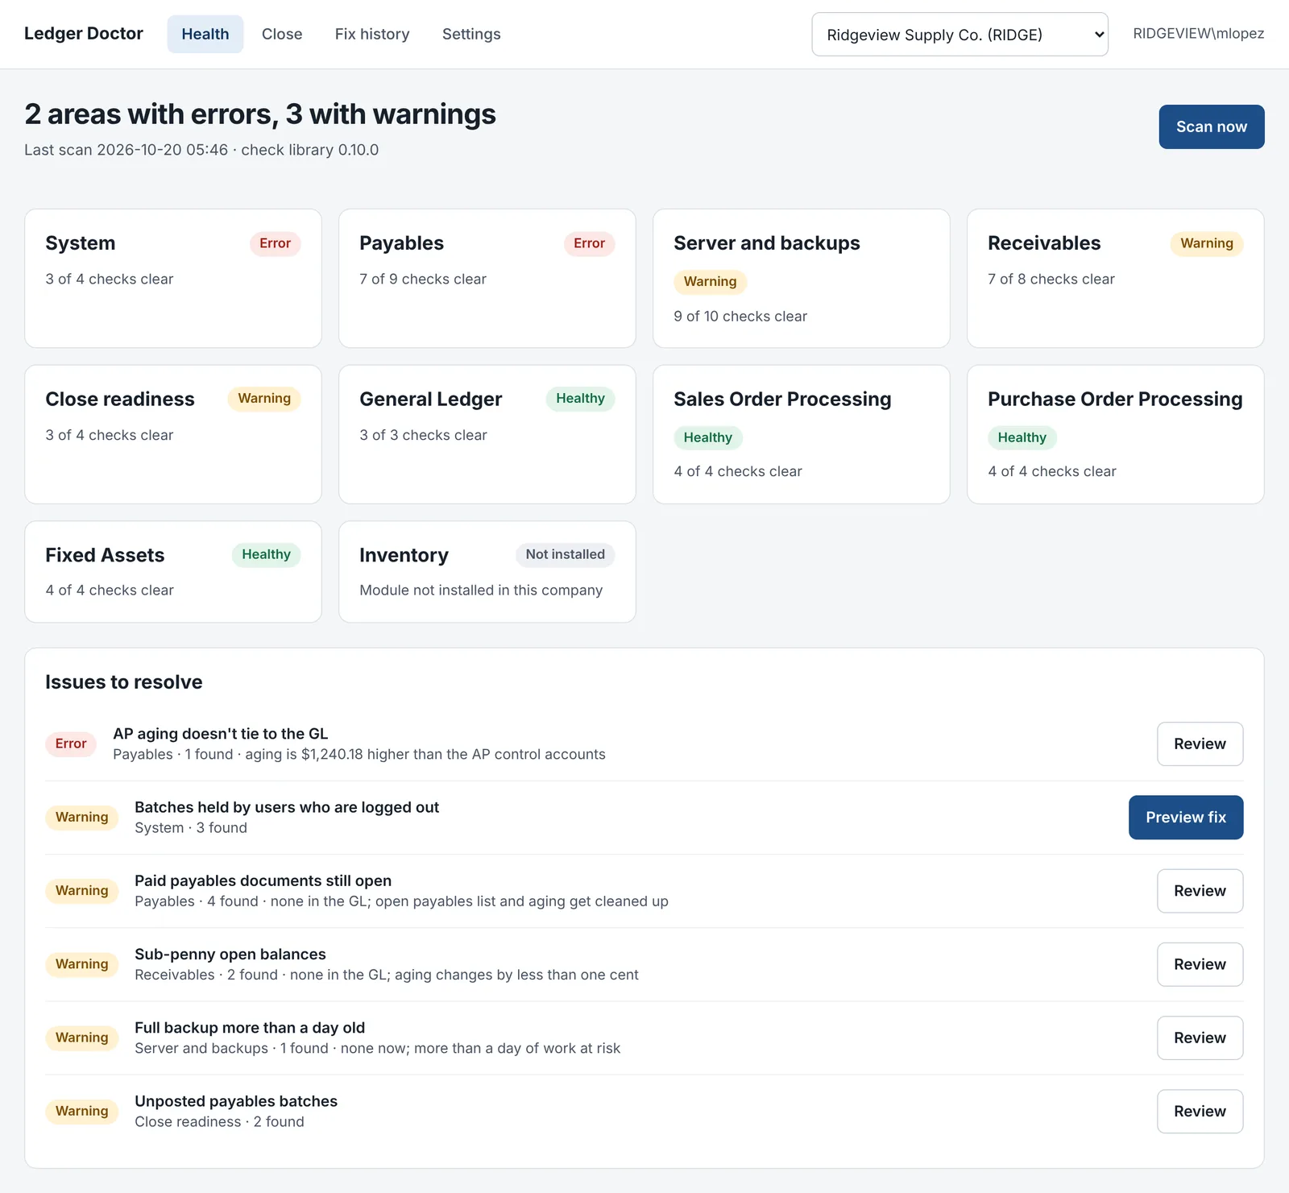Expand the Ridgeview Supply Co. company dropdown
Image resolution: width=1289 pixels, height=1193 pixels.
959,35
